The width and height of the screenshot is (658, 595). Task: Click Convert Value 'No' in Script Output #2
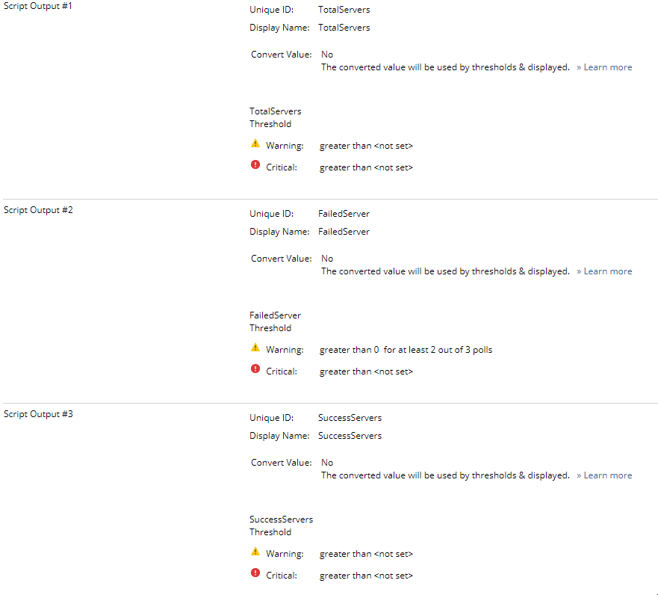[x=327, y=259]
